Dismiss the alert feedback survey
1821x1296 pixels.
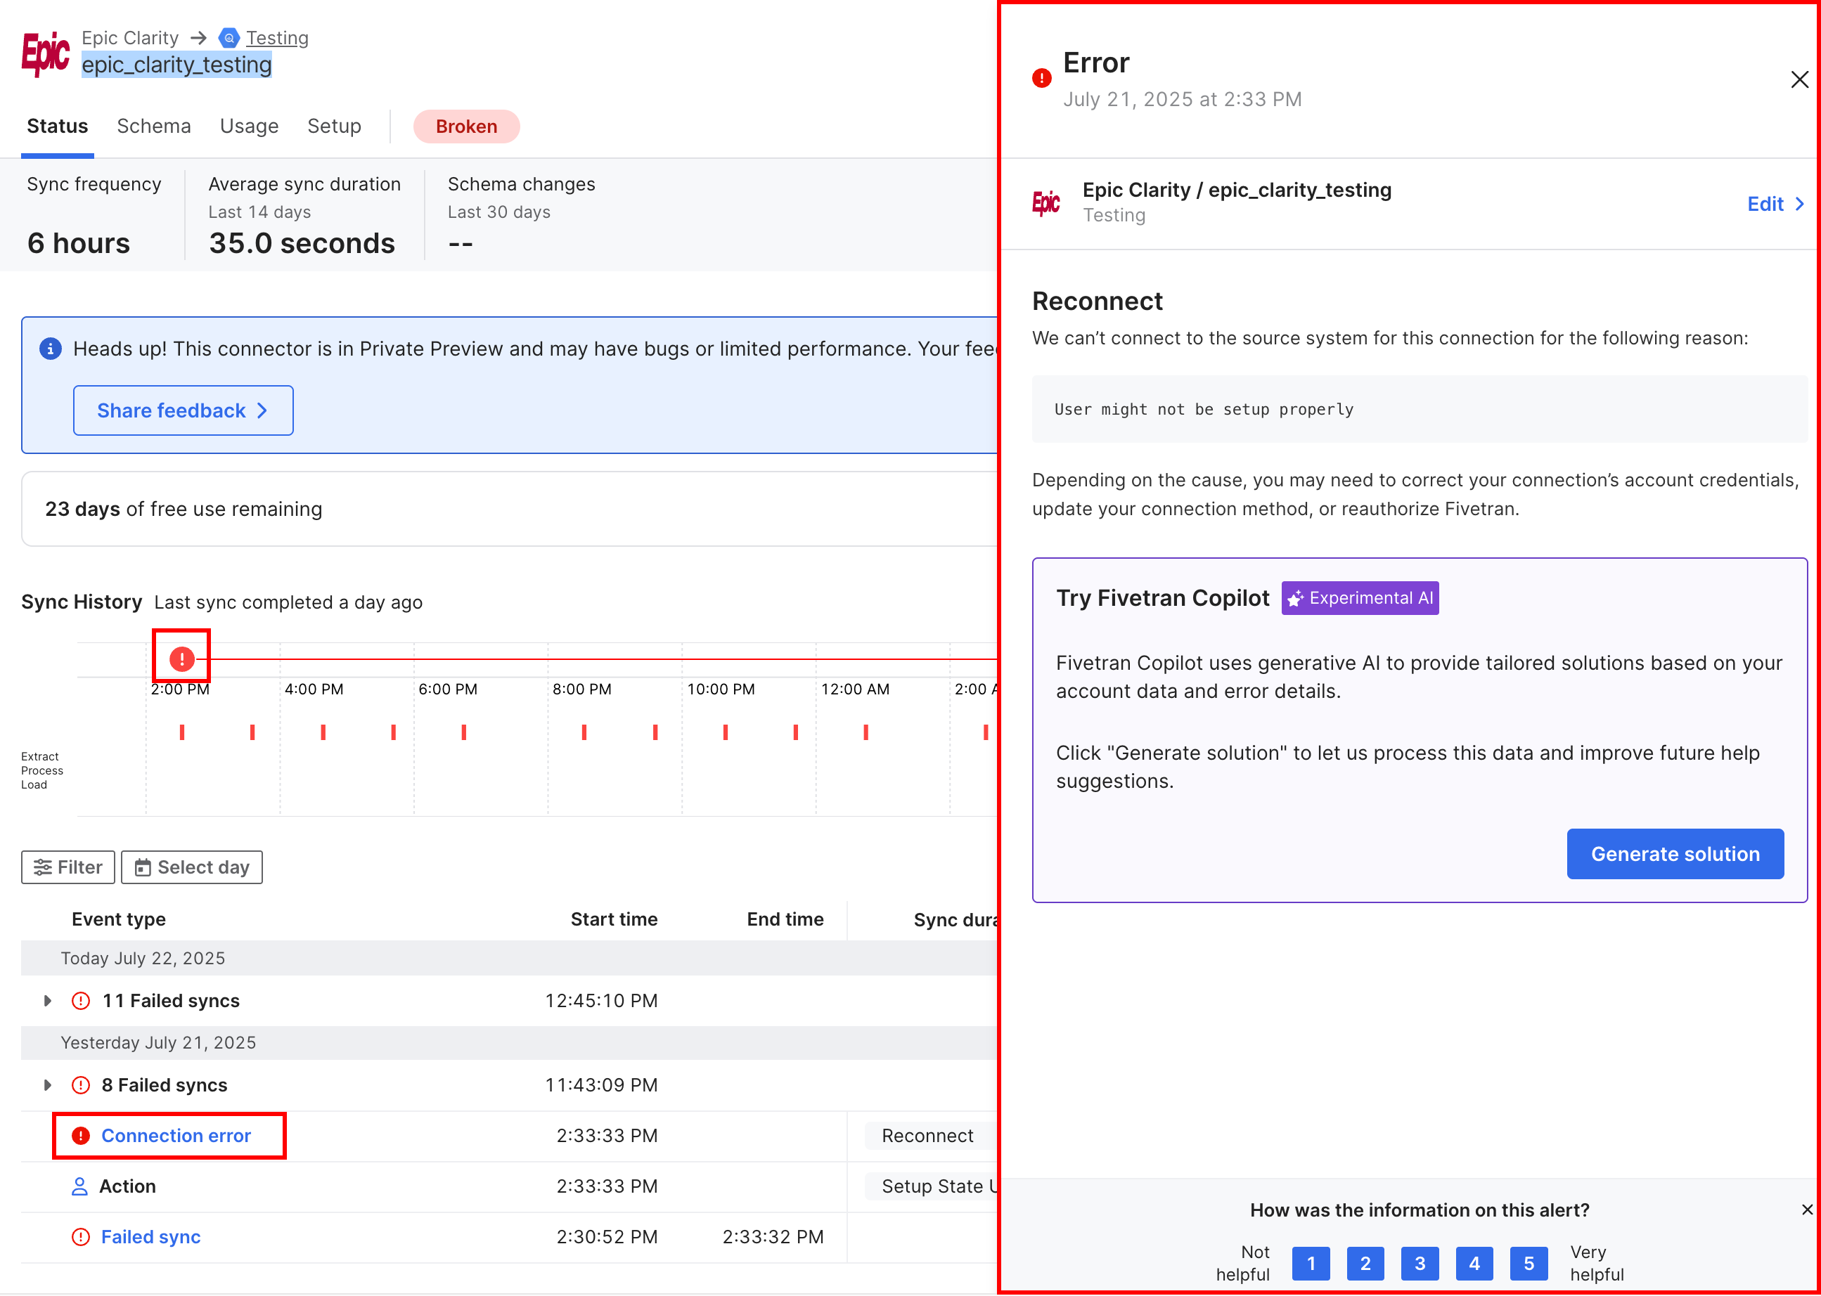pyautogui.click(x=1807, y=1210)
